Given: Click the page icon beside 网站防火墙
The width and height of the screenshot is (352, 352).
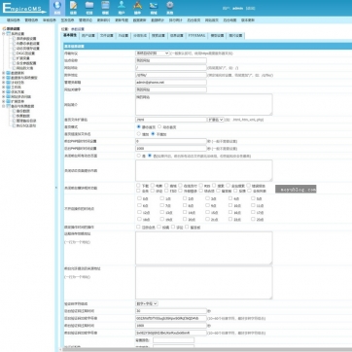Looking at the screenshot, I should pos(14,68).
